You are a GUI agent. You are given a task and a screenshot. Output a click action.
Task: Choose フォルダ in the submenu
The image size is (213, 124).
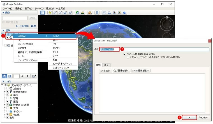coord(62,36)
